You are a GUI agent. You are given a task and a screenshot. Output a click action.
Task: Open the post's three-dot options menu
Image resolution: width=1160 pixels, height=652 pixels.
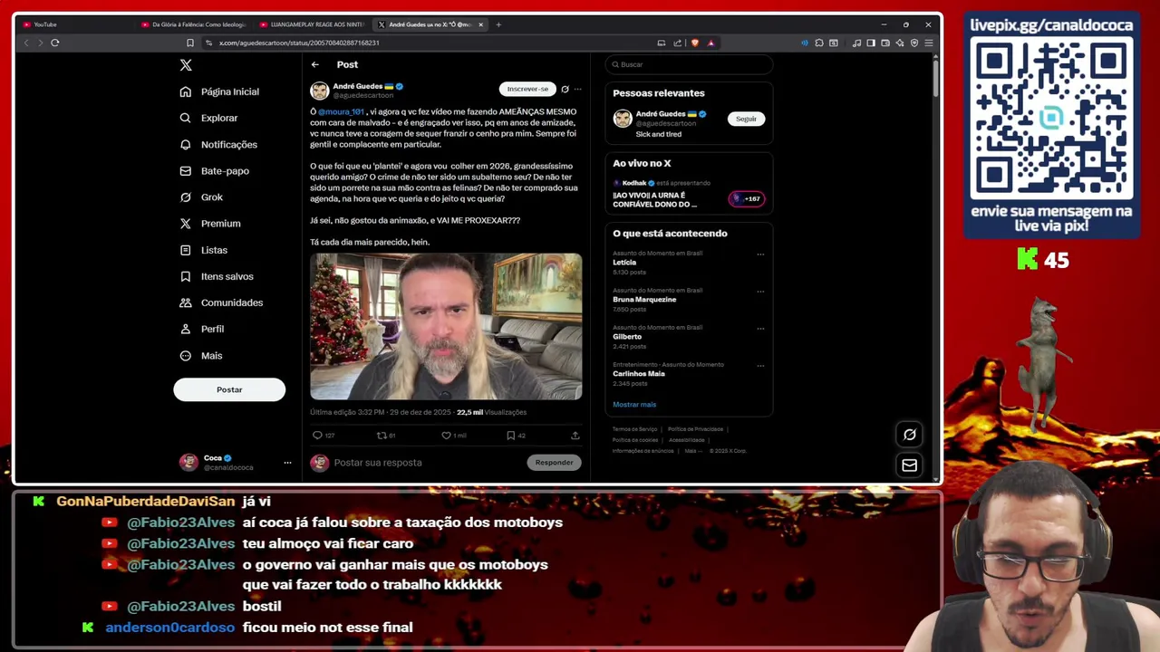577,89
